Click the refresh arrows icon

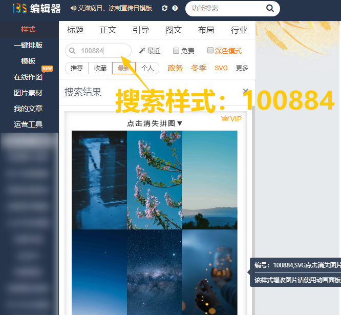click(x=164, y=8)
